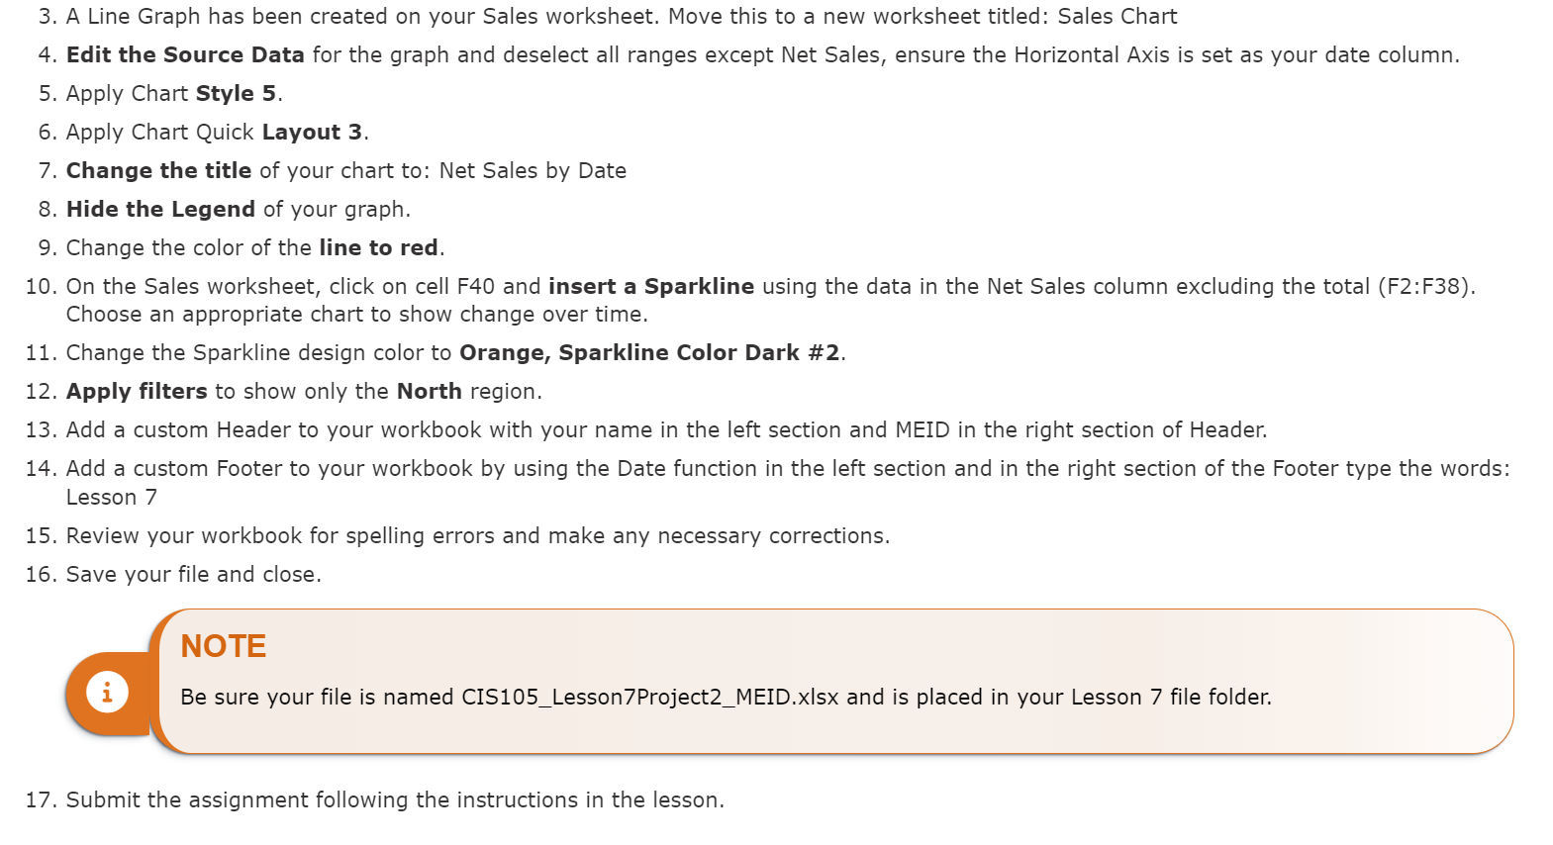This screenshot has height=845, width=1553.
Task: Click the bold 'Change the title' text
Action: (158, 170)
